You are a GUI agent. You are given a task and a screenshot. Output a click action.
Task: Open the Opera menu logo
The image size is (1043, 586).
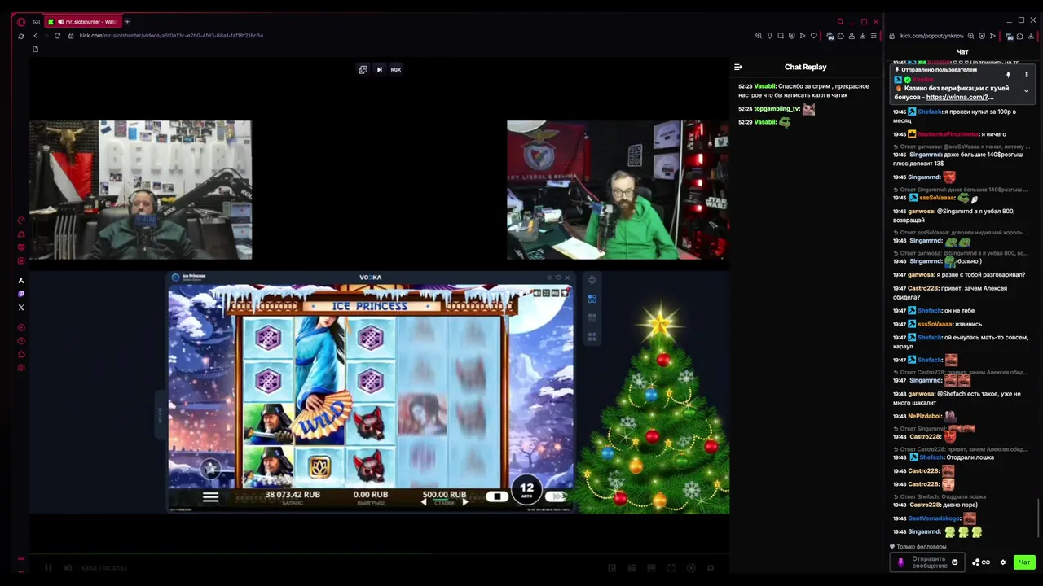pyautogui.click(x=21, y=22)
